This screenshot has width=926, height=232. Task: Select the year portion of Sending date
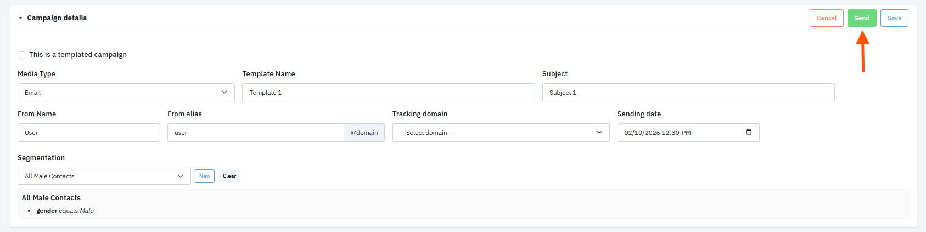(x=652, y=133)
